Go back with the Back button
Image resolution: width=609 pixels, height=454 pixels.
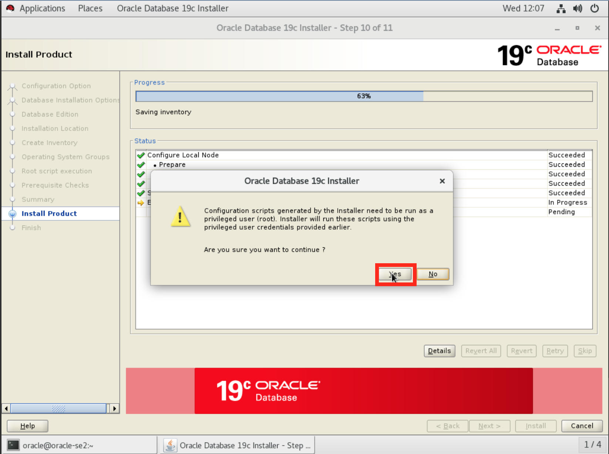click(x=448, y=426)
